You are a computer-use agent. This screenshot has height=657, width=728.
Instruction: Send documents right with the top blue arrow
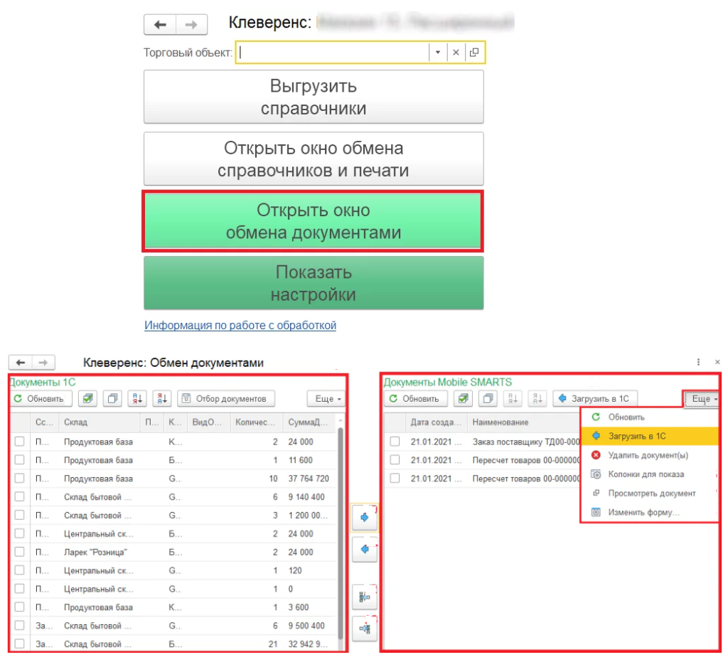[x=365, y=517]
